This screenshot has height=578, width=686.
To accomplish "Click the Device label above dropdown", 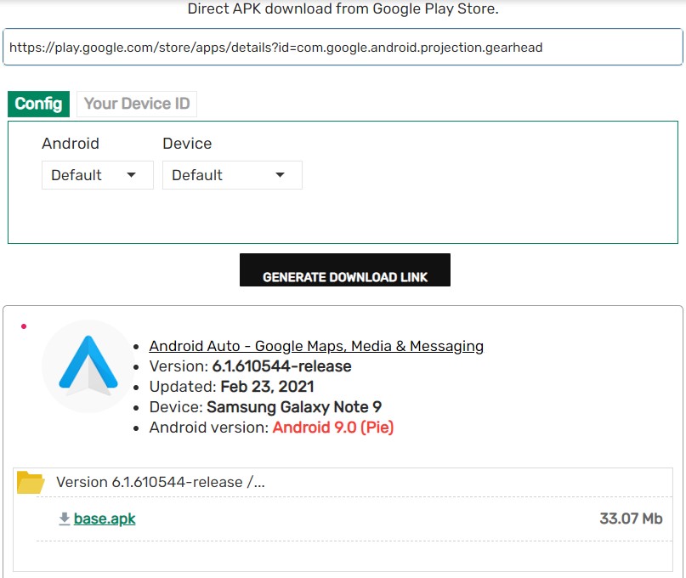I will [x=187, y=144].
